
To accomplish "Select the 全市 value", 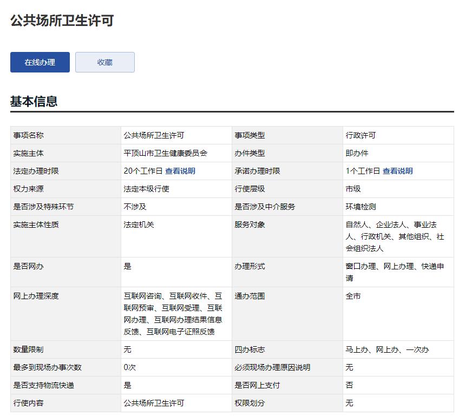I will pos(353,296).
